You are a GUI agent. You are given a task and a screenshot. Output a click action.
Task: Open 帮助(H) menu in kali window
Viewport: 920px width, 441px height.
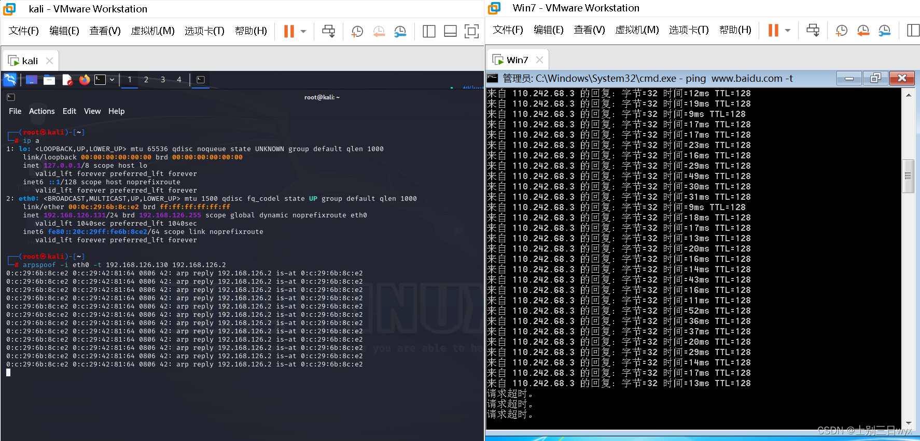click(251, 31)
